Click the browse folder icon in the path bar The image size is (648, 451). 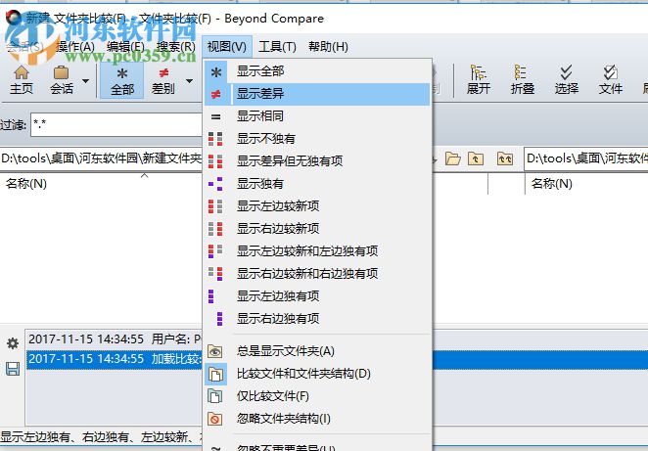click(453, 158)
